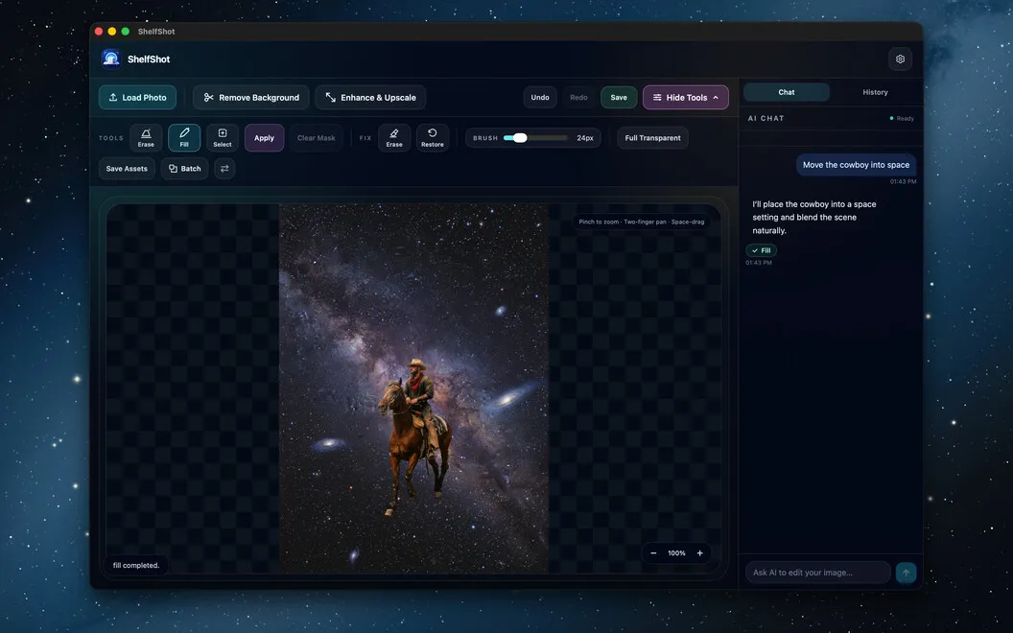
Task: Click 'Move the cowboy into space' message
Action: (856, 165)
